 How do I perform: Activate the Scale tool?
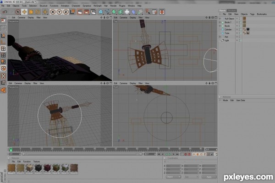click(x=31, y=12)
